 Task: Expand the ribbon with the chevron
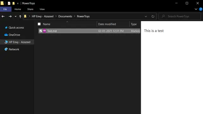tap(196, 9)
